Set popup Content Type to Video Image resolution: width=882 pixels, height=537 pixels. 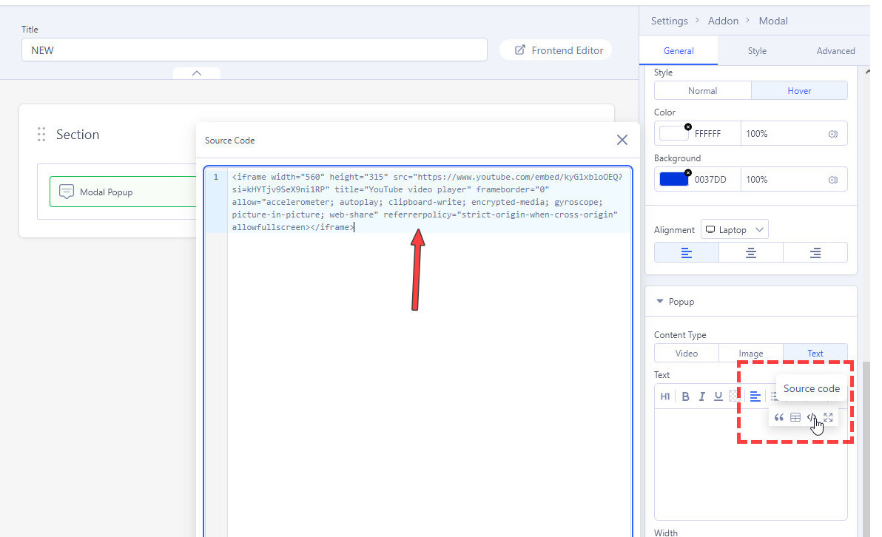click(686, 353)
